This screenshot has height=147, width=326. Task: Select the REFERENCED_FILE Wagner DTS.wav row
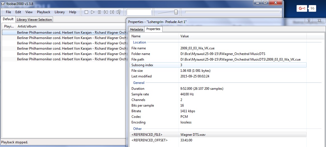219,135
